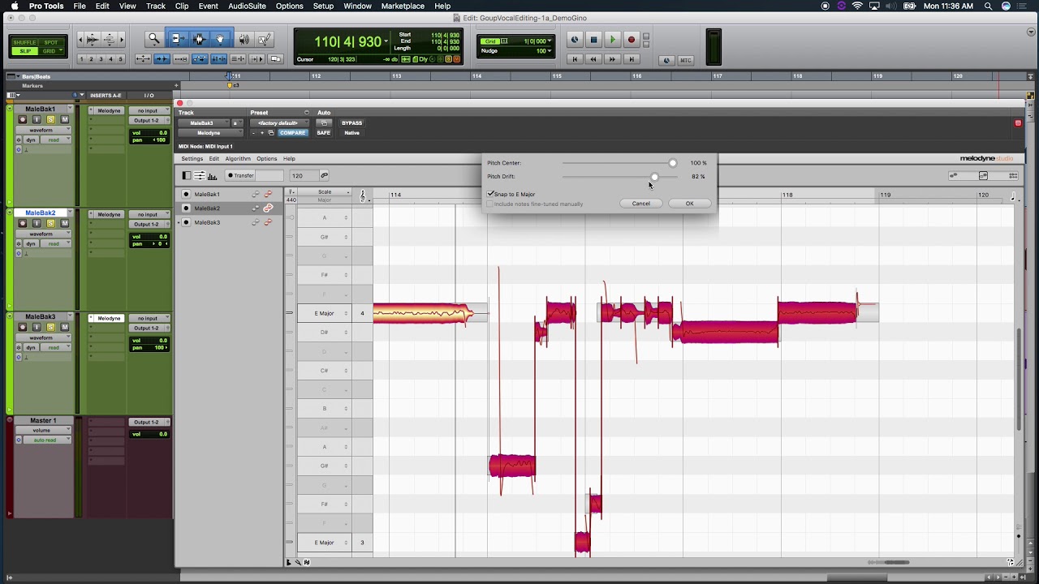Select the Grabber hand tool
Viewport: 1039px width, 584px height.
coord(220,39)
